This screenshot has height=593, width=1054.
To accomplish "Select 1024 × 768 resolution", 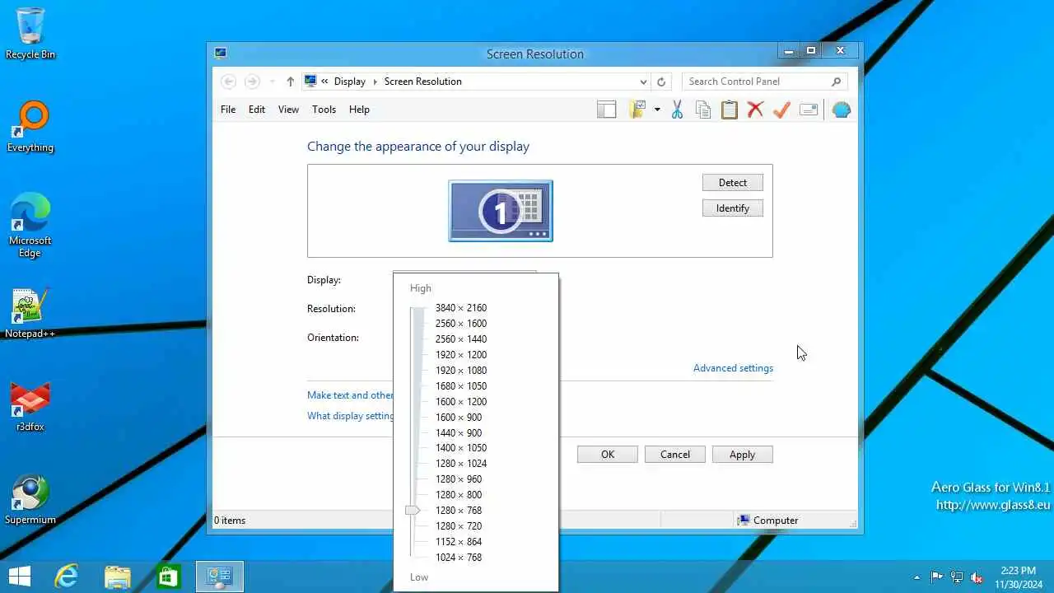I will 459,558.
